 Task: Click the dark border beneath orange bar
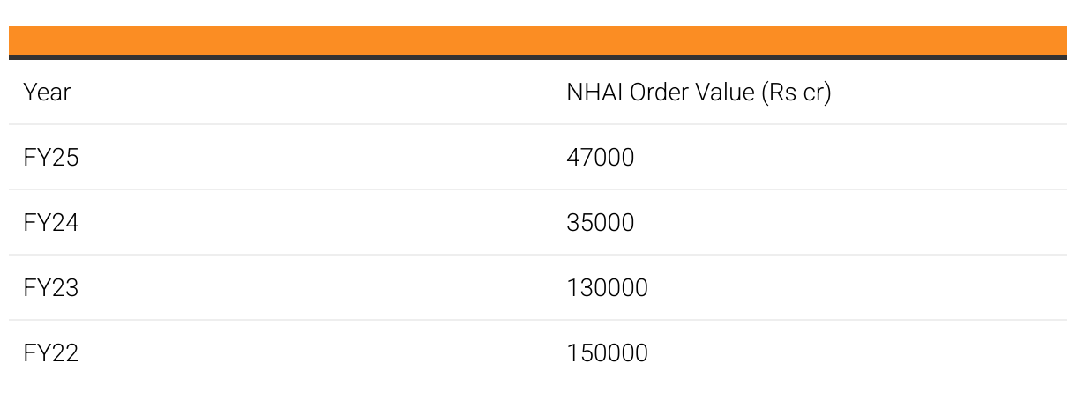pyautogui.click(x=538, y=57)
